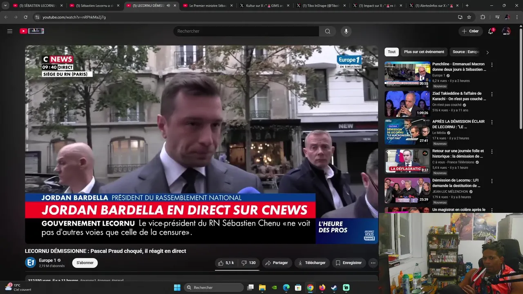Open Europe 1 channel name link
This screenshot has height=294, width=523.
[47, 260]
